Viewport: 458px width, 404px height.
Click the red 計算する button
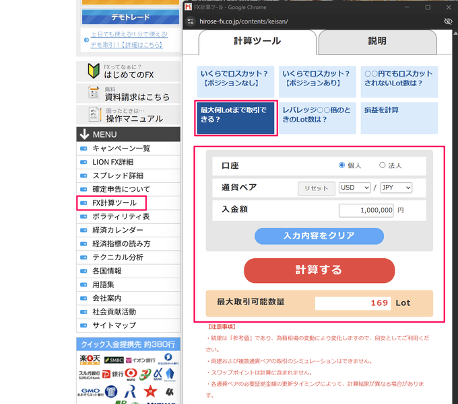coord(319,270)
